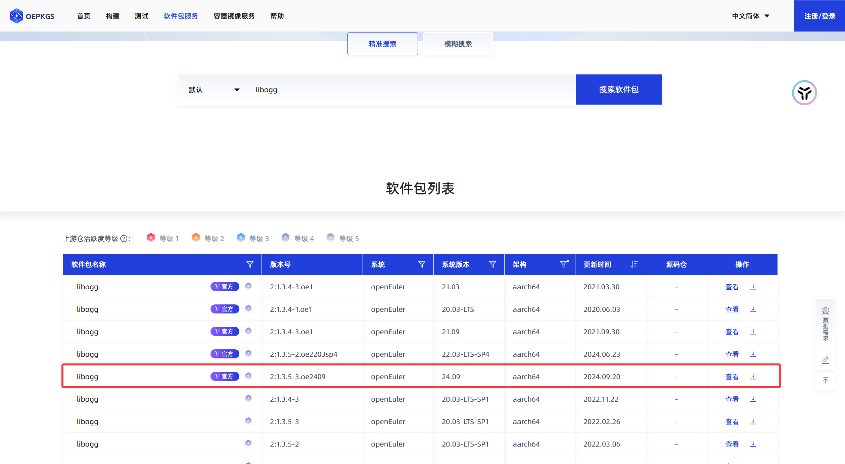This screenshot has width=845, height=464.
Task: Click the level 3 blue badge icon
Action: coord(241,238)
